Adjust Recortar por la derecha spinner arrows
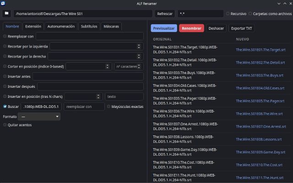Image resolution: width=293 pixels, height=183 pixels. pos(139,56)
